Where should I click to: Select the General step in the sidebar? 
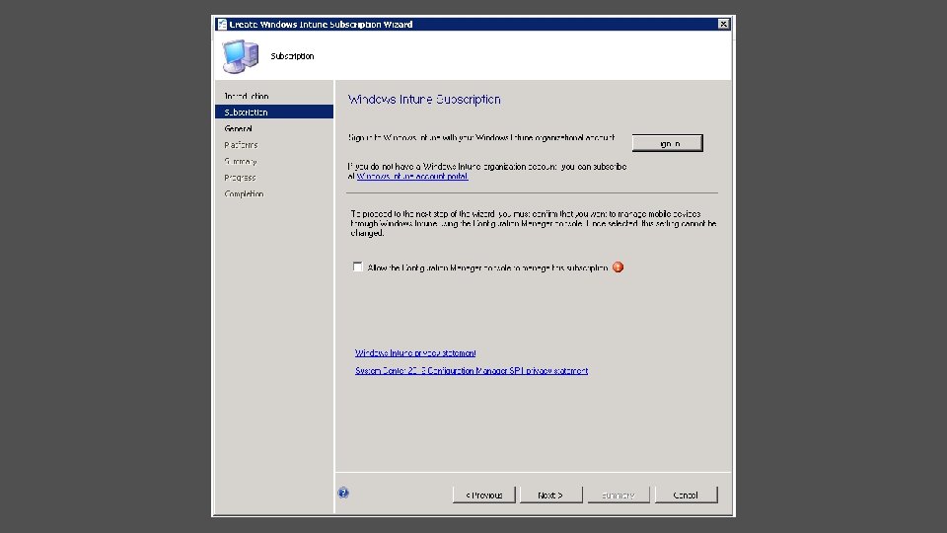[238, 128]
